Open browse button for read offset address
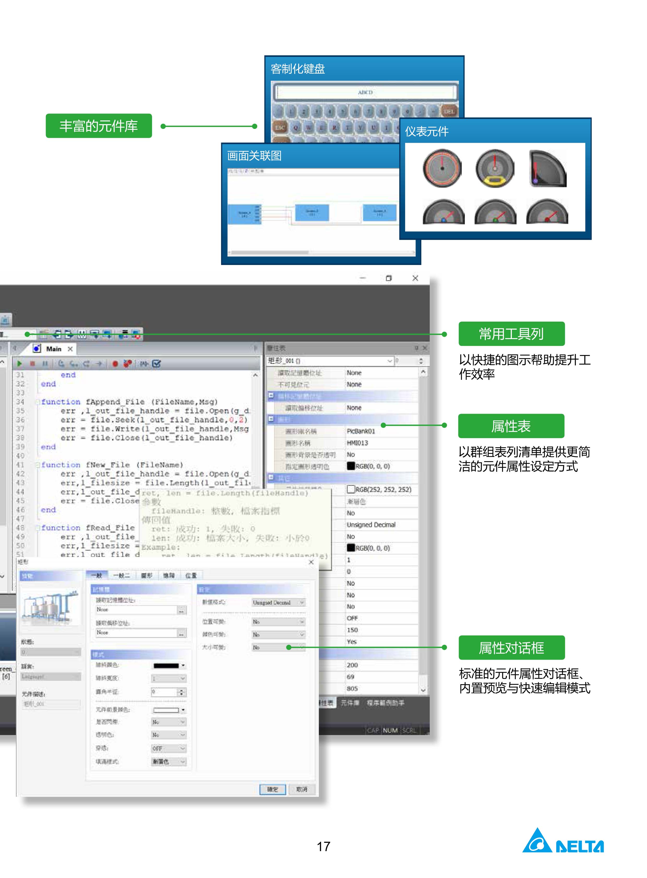647x878 pixels. pos(182,633)
